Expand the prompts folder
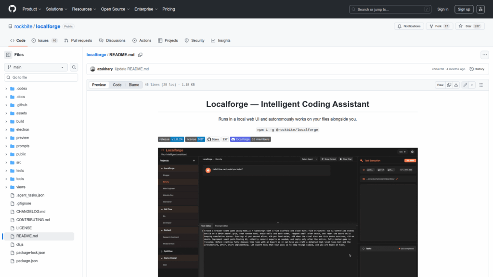This screenshot has width=493, height=277. [x=6, y=146]
